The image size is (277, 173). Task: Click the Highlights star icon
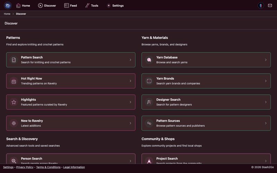[x=14, y=102]
